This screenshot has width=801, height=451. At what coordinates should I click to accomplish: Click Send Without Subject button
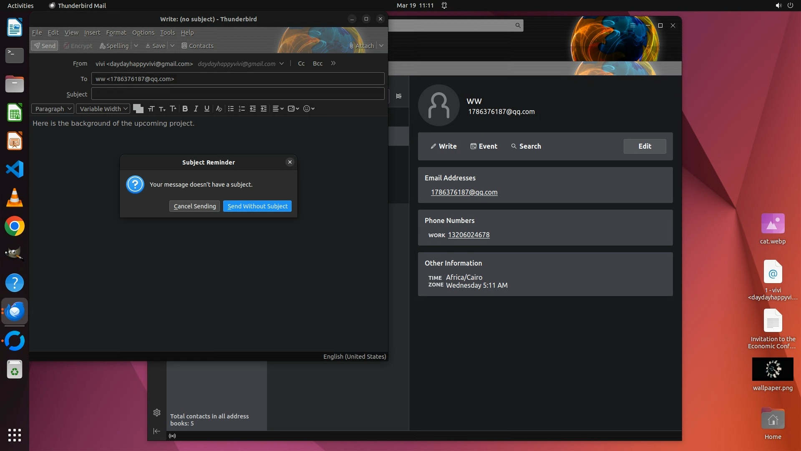[257, 206]
